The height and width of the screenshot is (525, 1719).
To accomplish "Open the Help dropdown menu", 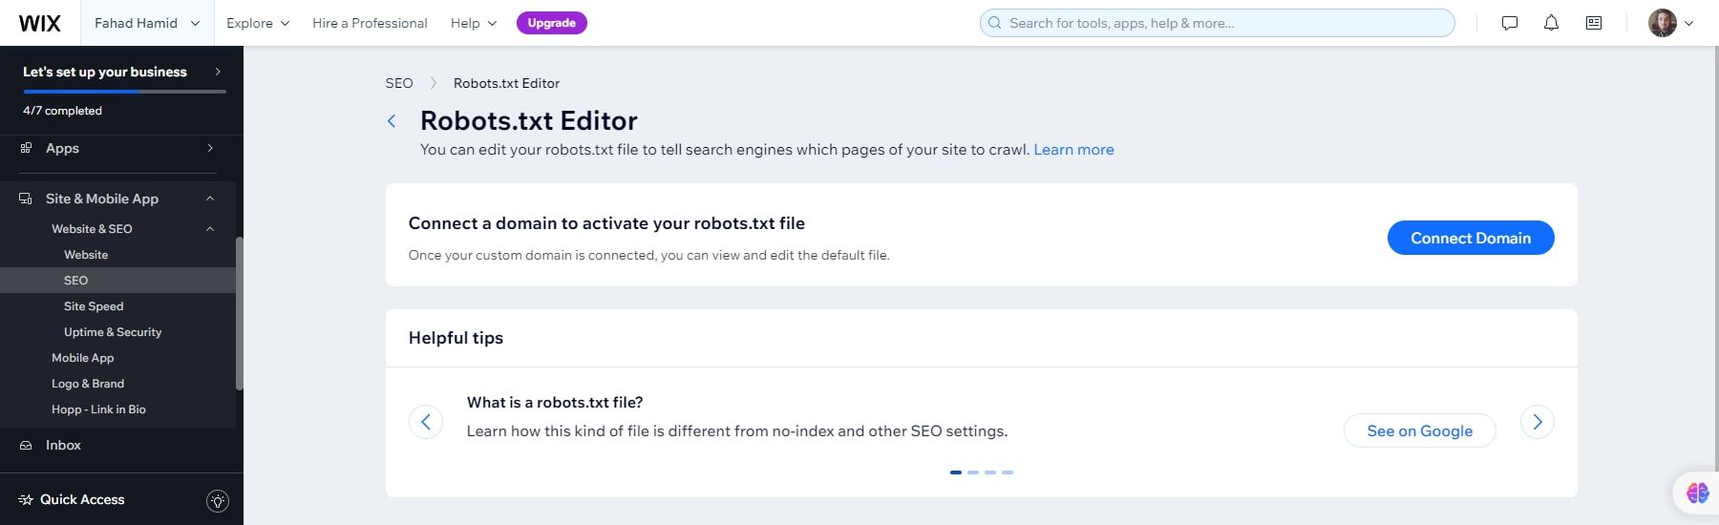I will click(474, 23).
